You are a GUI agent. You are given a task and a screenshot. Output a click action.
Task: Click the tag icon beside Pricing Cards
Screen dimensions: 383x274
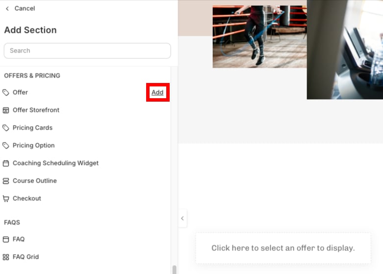(6, 128)
